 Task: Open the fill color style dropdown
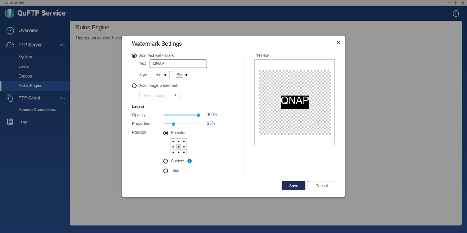pos(181,75)
